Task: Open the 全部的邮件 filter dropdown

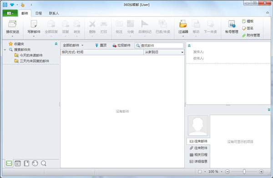Action: [73, 46]
